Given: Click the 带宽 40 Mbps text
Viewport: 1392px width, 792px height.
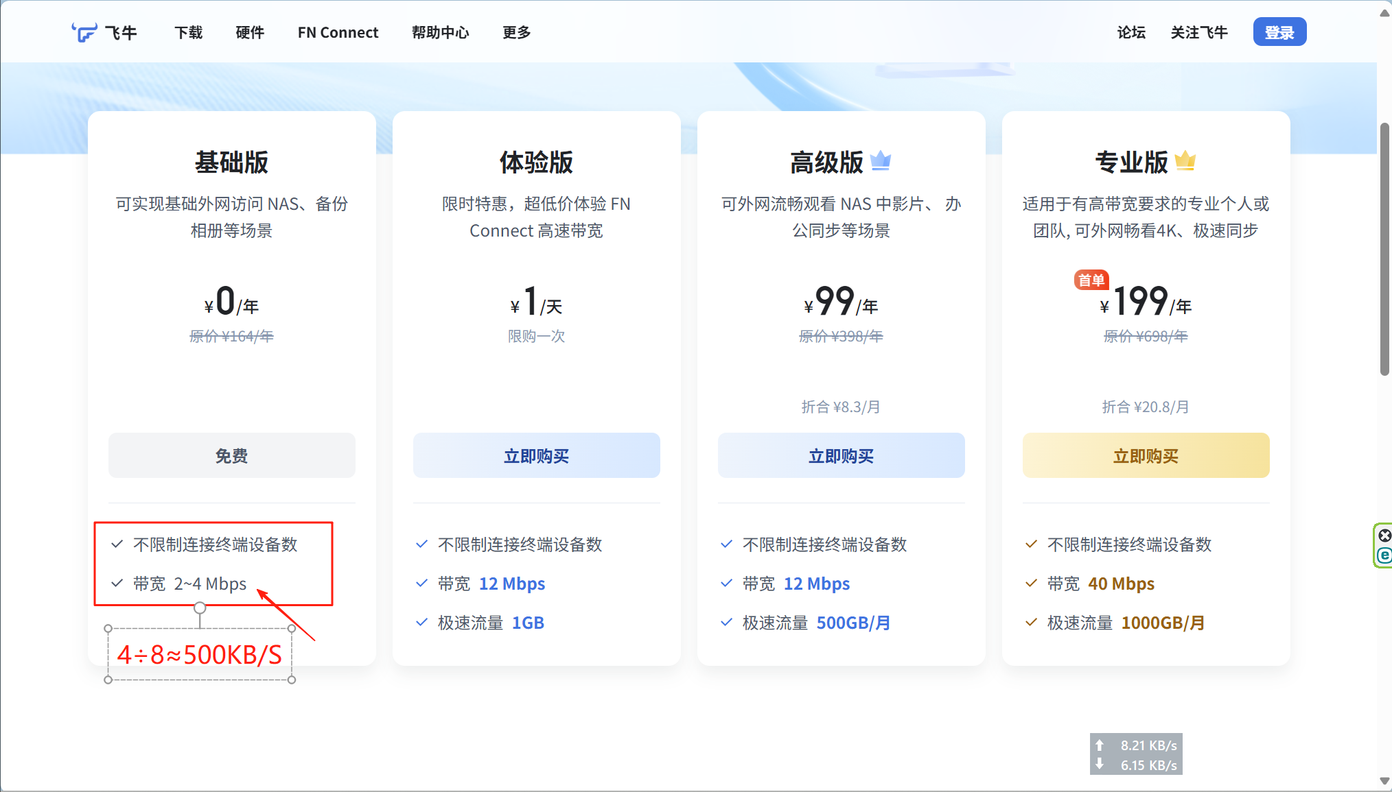Looking at the screenshot, I should pos(1101,584).
